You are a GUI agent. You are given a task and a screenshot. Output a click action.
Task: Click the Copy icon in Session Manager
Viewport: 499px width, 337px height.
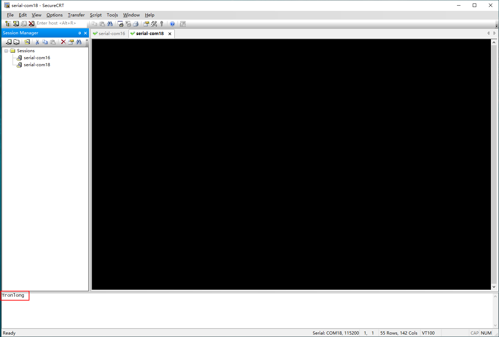coord(45,42)
